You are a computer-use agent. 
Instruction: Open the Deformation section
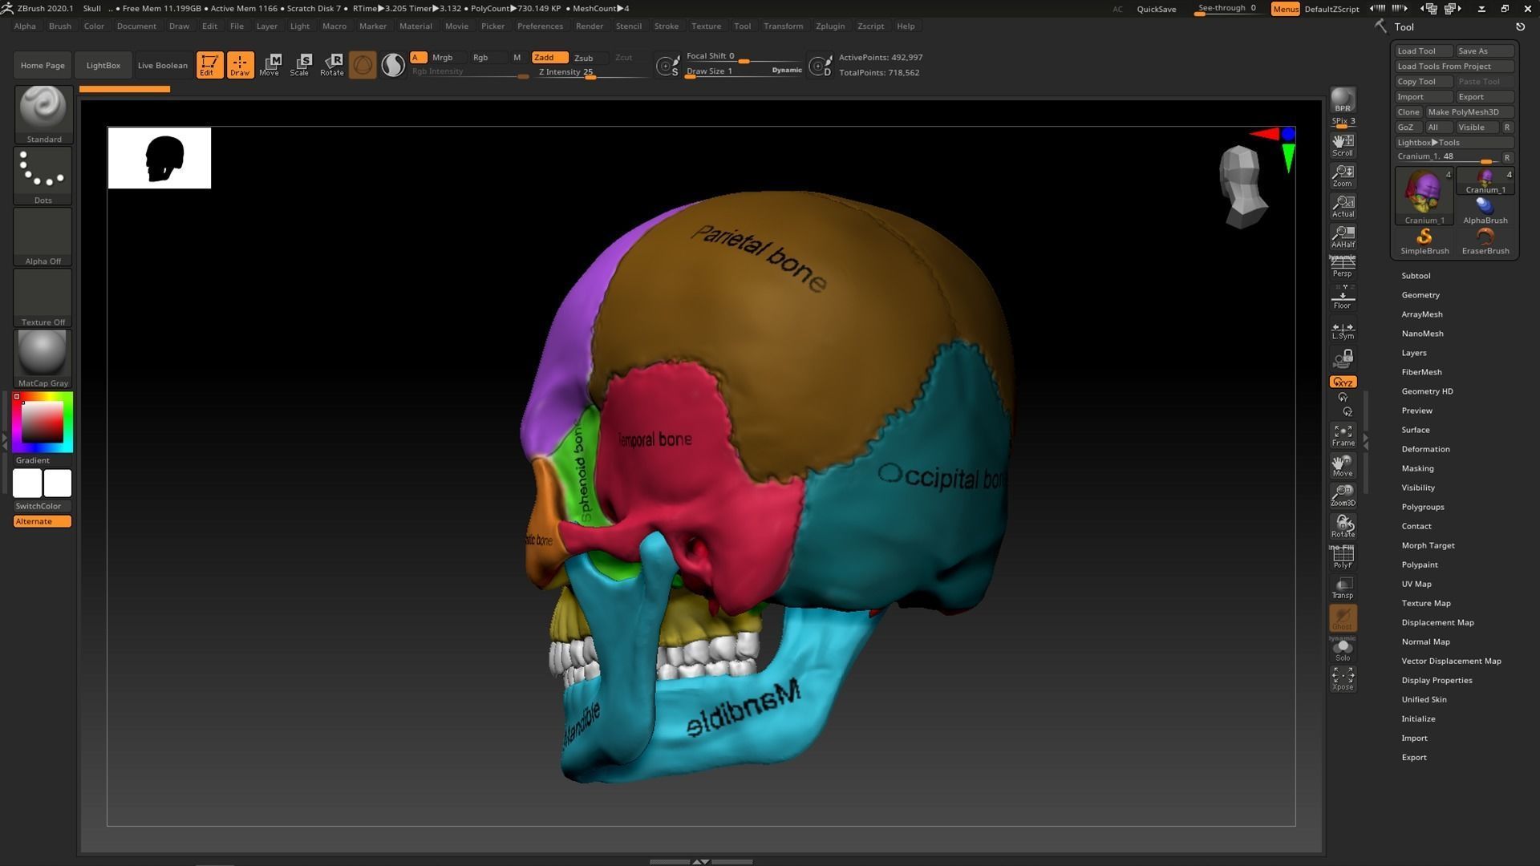(1425, 448)
